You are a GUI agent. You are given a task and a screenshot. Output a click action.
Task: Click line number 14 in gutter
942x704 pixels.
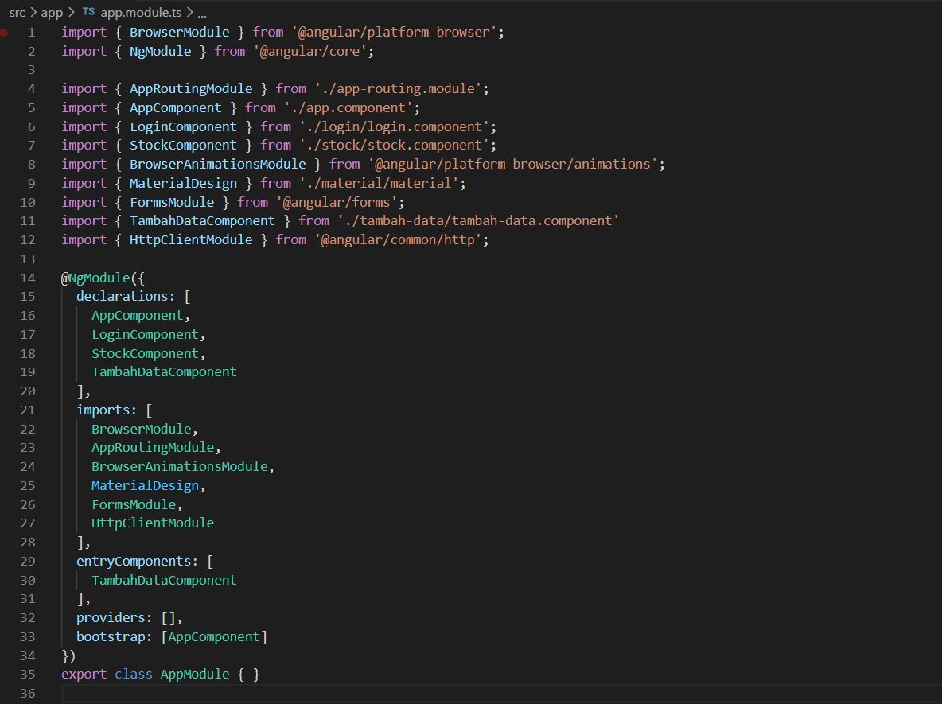(28, 278)
